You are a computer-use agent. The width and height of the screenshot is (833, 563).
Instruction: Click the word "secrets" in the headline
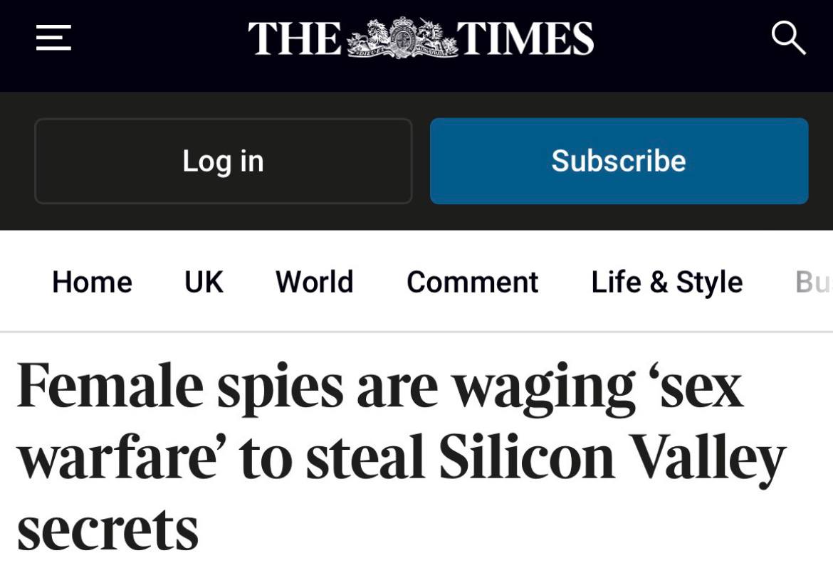tap(108, 530)
